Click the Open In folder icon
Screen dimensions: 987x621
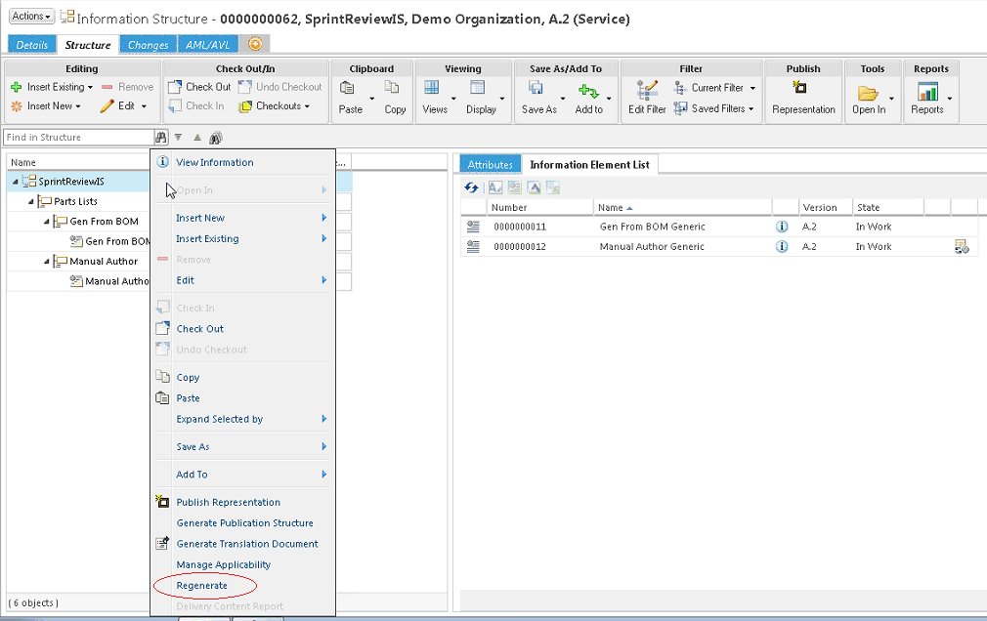click(868, 93)
